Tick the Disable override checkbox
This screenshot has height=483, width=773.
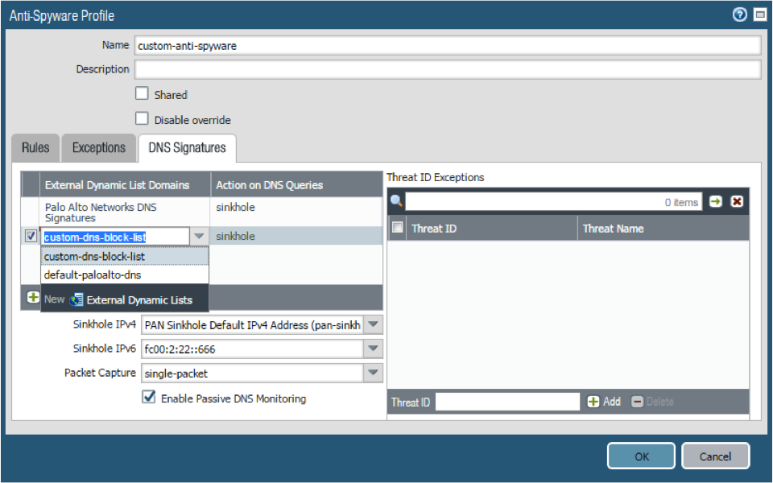coord(142,119)
